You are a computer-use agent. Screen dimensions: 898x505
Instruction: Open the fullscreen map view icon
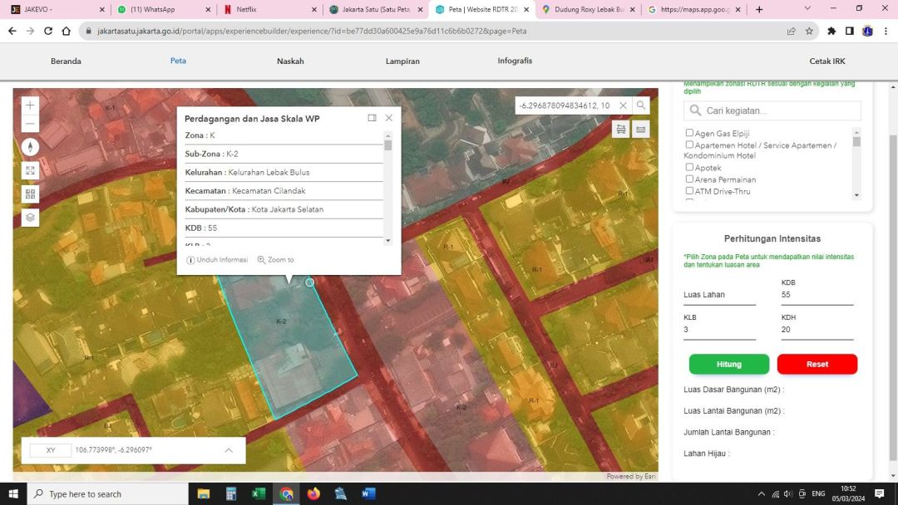pyautogui.click(x=30, y=170)
